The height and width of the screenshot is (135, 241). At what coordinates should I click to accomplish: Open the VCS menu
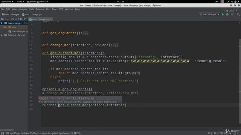pyautogui.click(x=61, y=9)
